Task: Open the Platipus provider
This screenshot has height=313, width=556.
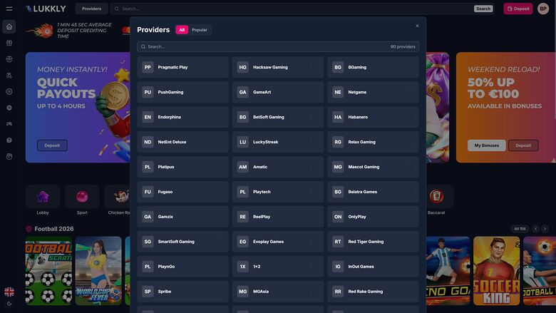Action: (x=183, y=167)
